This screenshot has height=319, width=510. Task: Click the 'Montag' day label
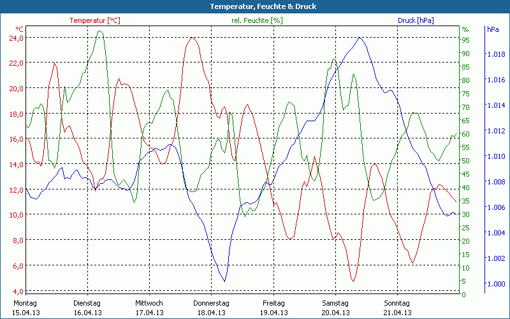pyautogui.click(x=25, y=303)
